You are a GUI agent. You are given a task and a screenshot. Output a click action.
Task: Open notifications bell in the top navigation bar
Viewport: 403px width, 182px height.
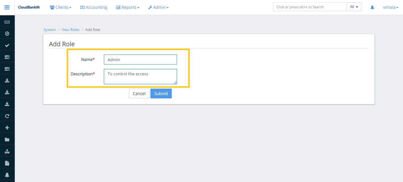tap(372, 7)
